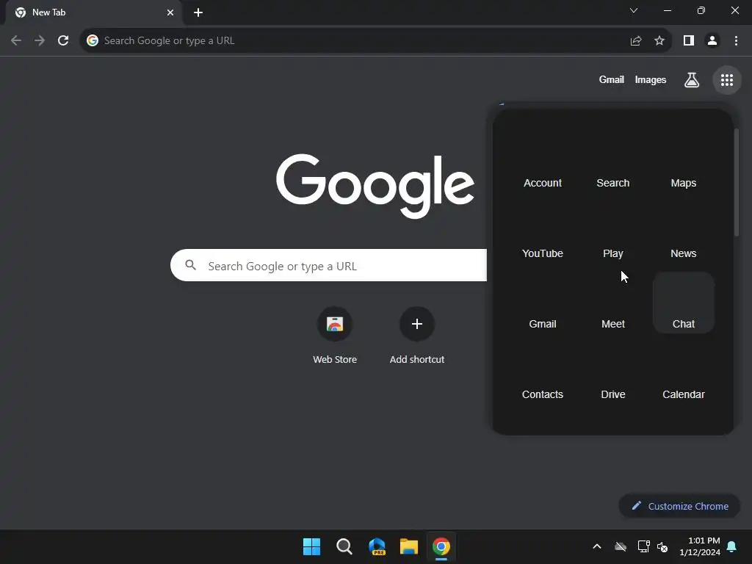752x564 pixels.
Task: Open a new tab with plus button
Action: coord(198,12)
